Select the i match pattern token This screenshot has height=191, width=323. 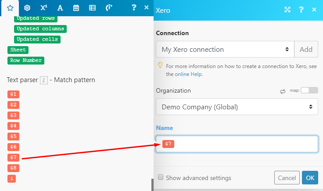[x=11, y=178]
